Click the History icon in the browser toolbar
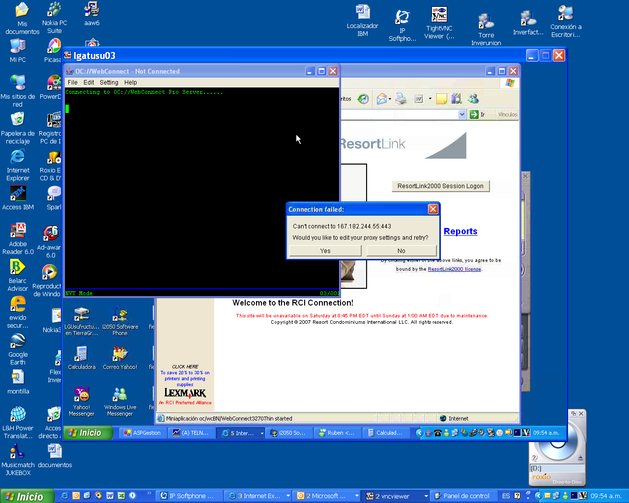The height and width of the screenshot is (503, 629). click(363, 99)
